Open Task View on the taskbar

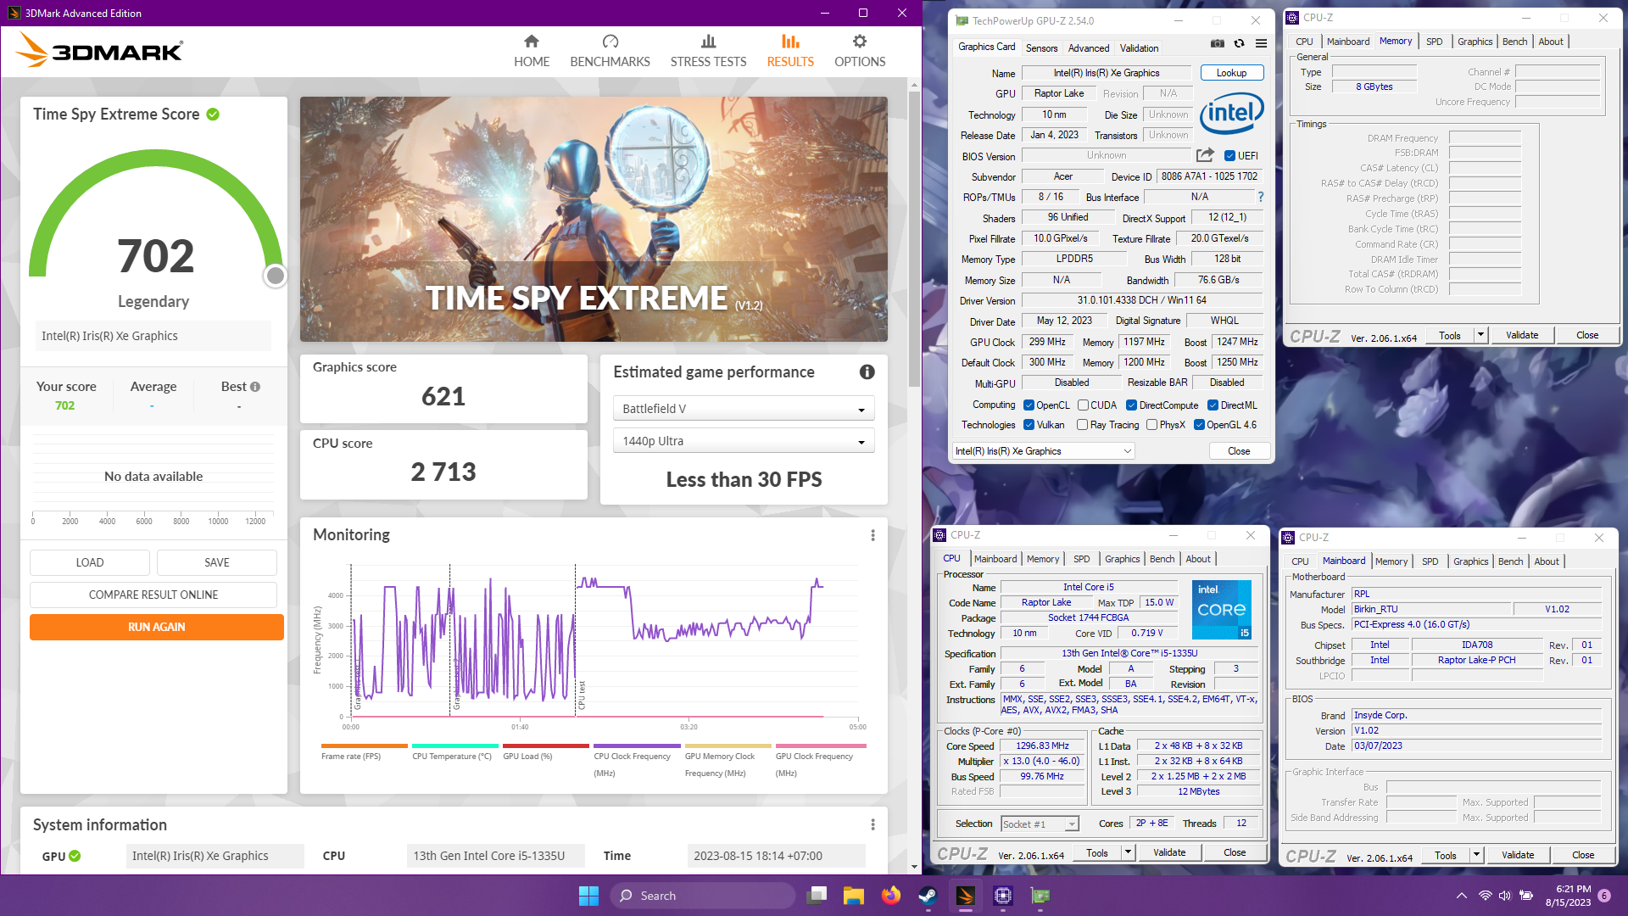tap(817, 896)
